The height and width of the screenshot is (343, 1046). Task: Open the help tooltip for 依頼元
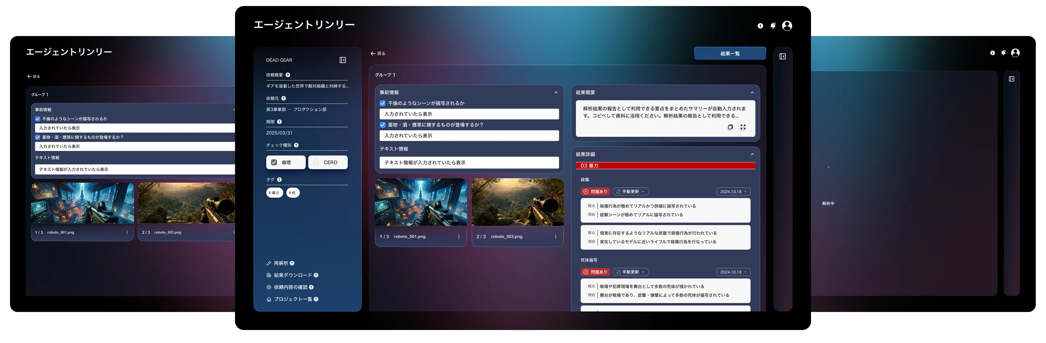283,99
